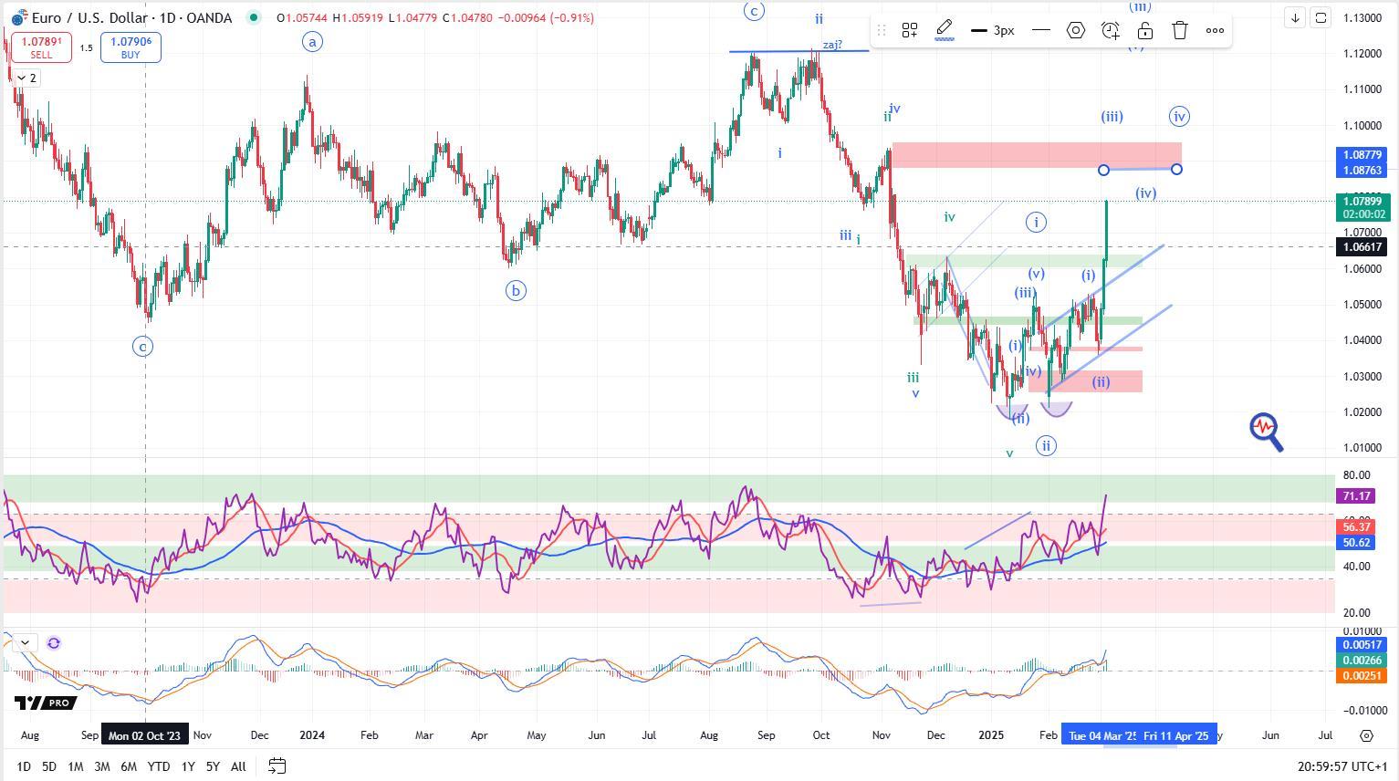Click the circled 'iv' wave label
This screenshot has width=1399, height=781.
[1179, 117]
